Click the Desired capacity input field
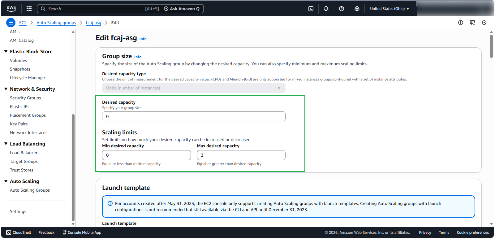 coord(194,116)
